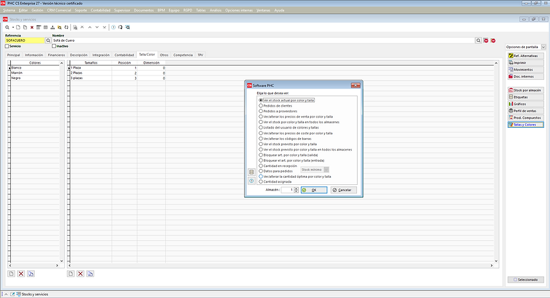The width and height of the screenshot is (550, 298).
Task: Click copy icon below the Colores list
Action: click(x=31, y=274)
